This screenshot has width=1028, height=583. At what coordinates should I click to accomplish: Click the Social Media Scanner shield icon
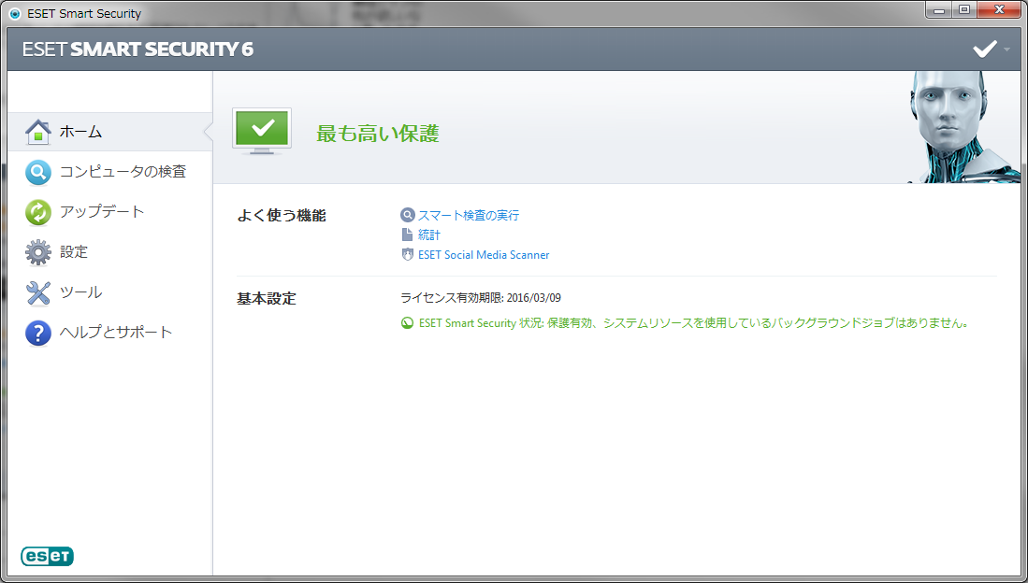pos(408,255)
